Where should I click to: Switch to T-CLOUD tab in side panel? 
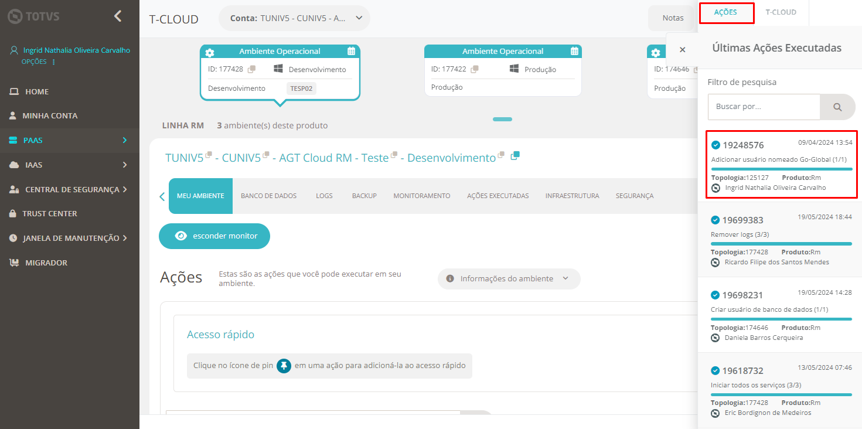[781, 12]
